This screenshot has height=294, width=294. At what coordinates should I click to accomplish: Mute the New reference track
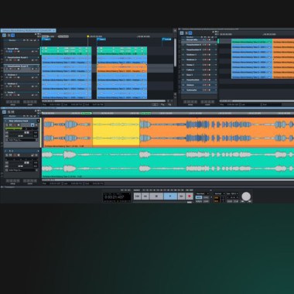pyautogui.click(x=11, y=125)
